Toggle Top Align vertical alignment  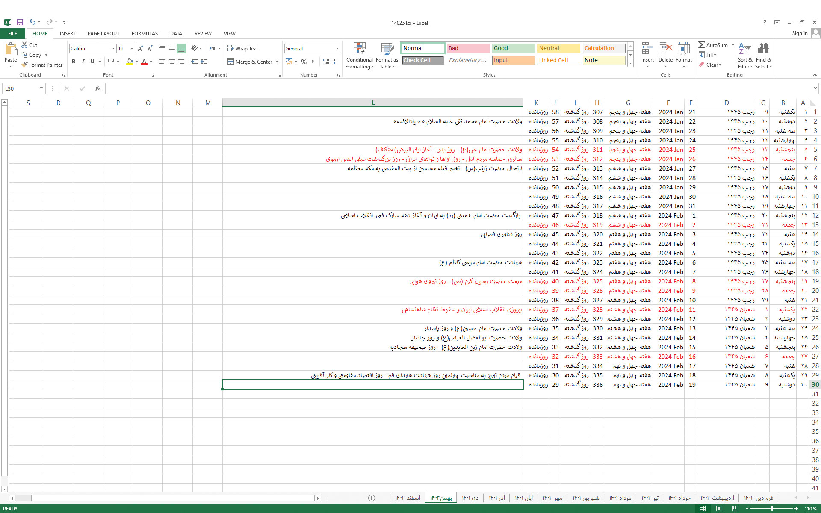tap(162, 48)
